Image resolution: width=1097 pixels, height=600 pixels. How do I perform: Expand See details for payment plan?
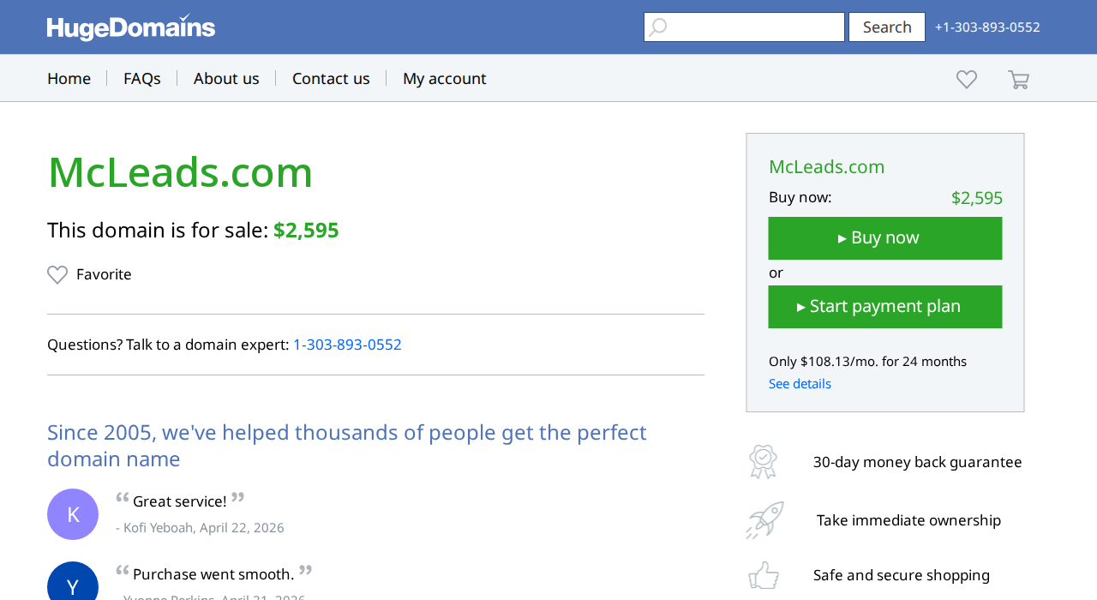[x=800, y=384]
